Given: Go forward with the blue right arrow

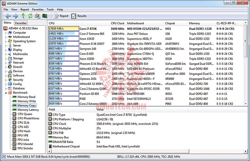Looking at the screenshot, I should tap(16, 16).
